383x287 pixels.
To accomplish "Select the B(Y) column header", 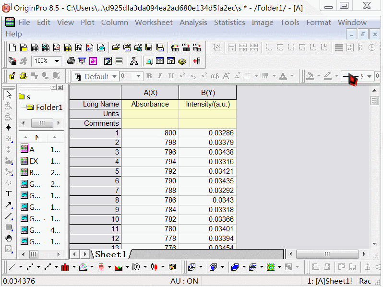I will [x=207, y=93].
